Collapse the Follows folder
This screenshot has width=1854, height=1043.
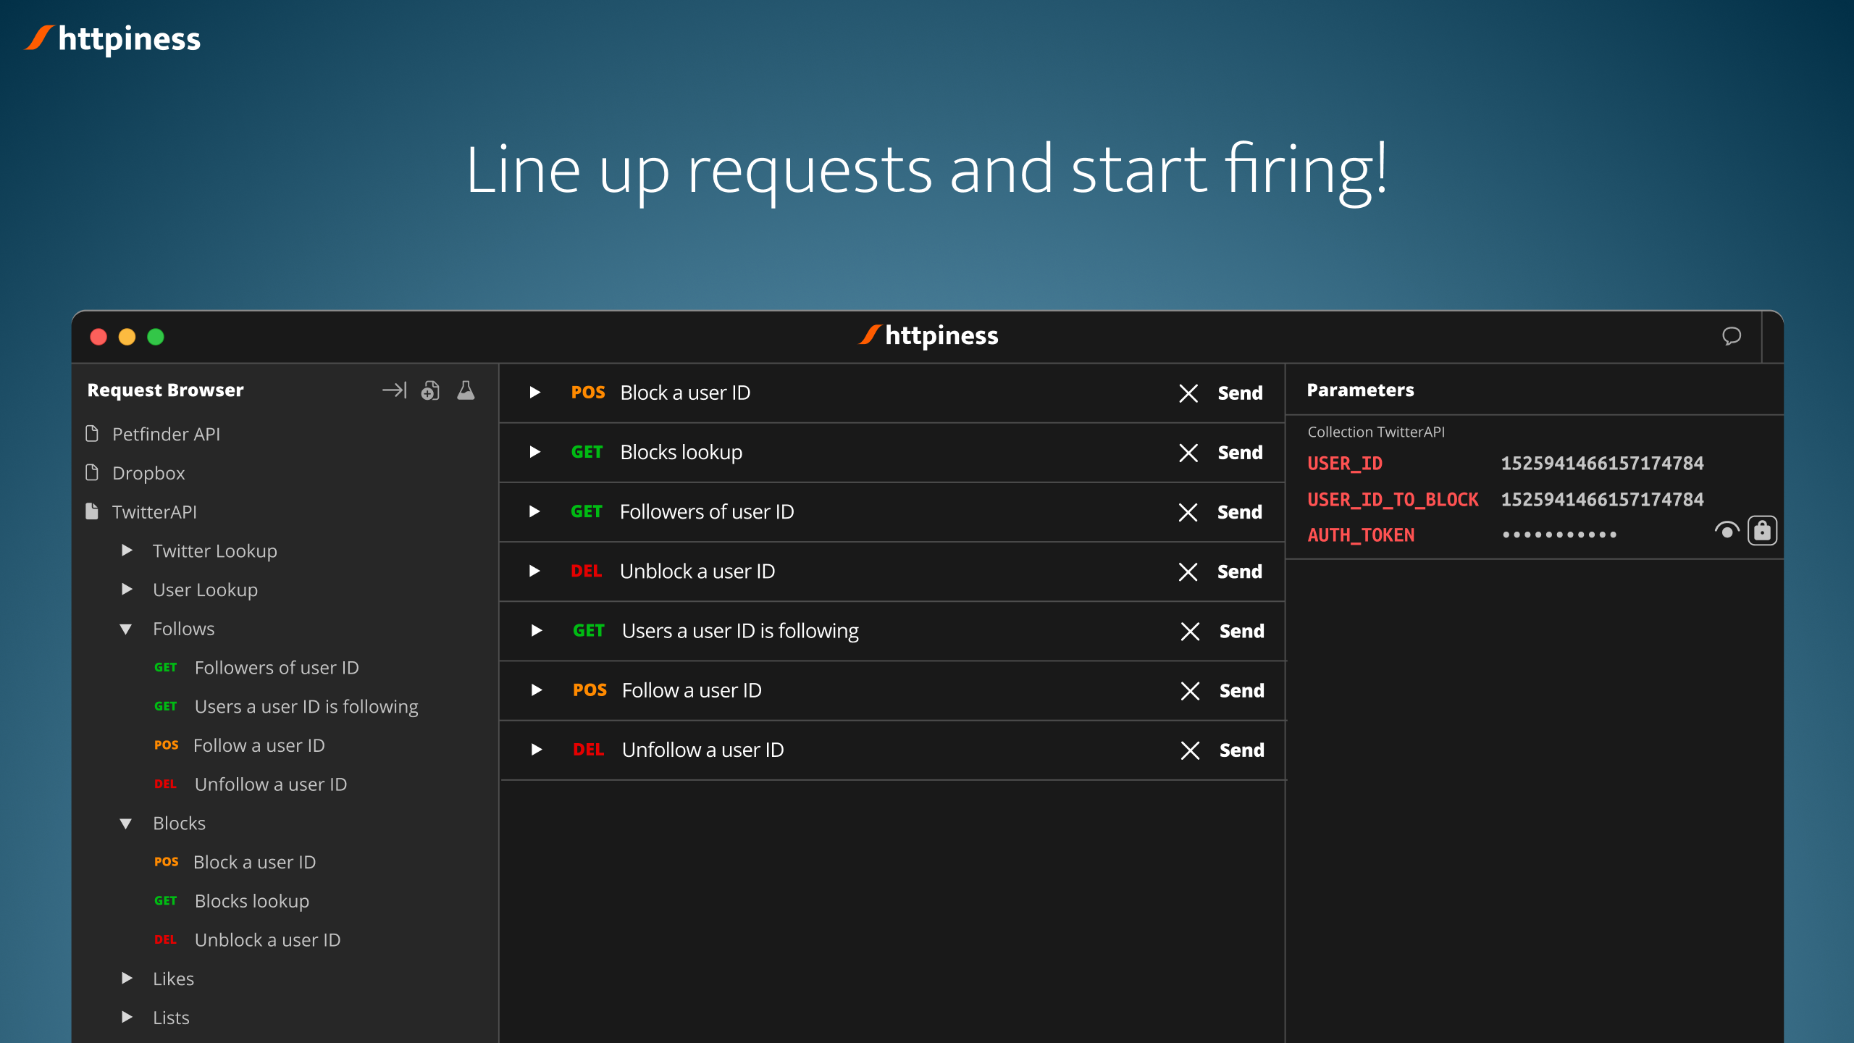126,629
